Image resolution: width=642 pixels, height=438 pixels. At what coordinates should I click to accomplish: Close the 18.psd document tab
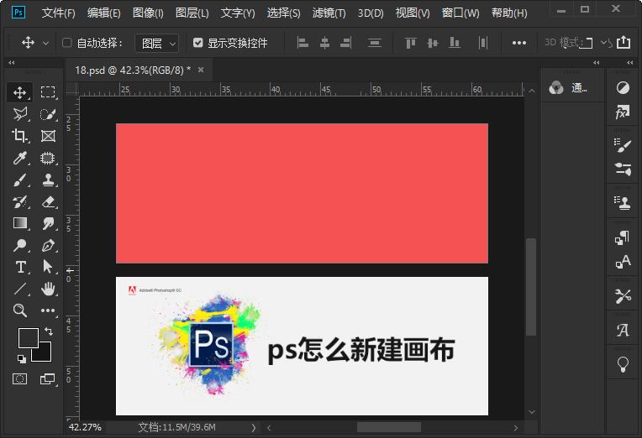pos(201,70)
